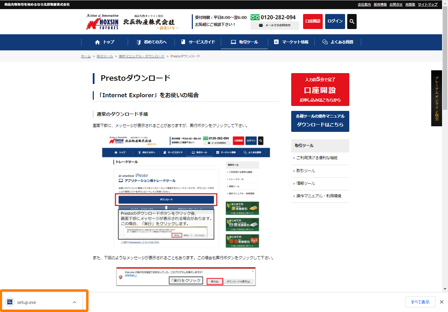Open the ホーム breadcrumb link

pyautogui.click(x=86, y=56)
